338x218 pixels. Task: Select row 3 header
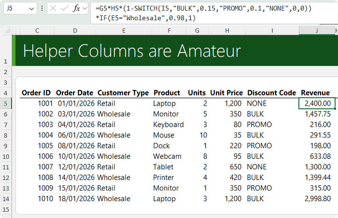click(6, 82)
